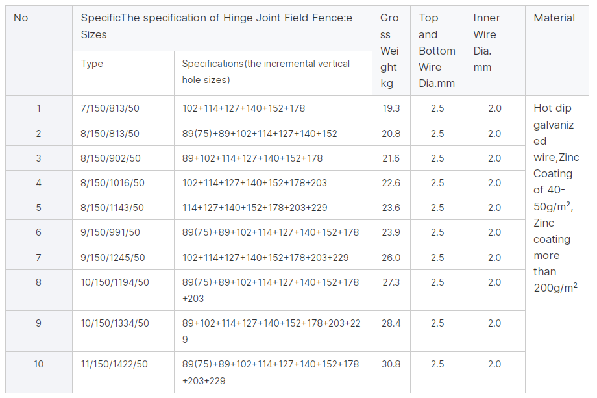Viewport: 597px width, 398px height.
Task: Click row number 7 cell
Action: point(39,258)
